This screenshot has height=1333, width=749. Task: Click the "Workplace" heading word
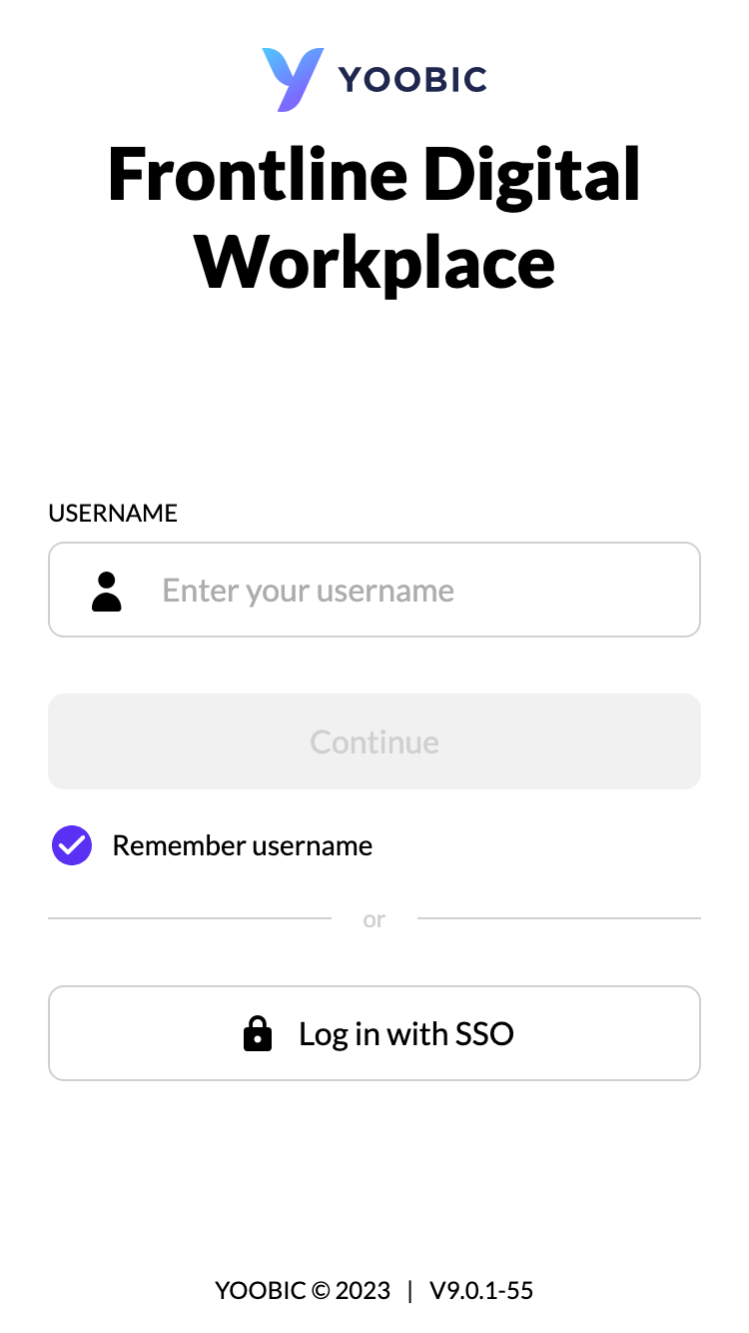(x=374, y=260)
